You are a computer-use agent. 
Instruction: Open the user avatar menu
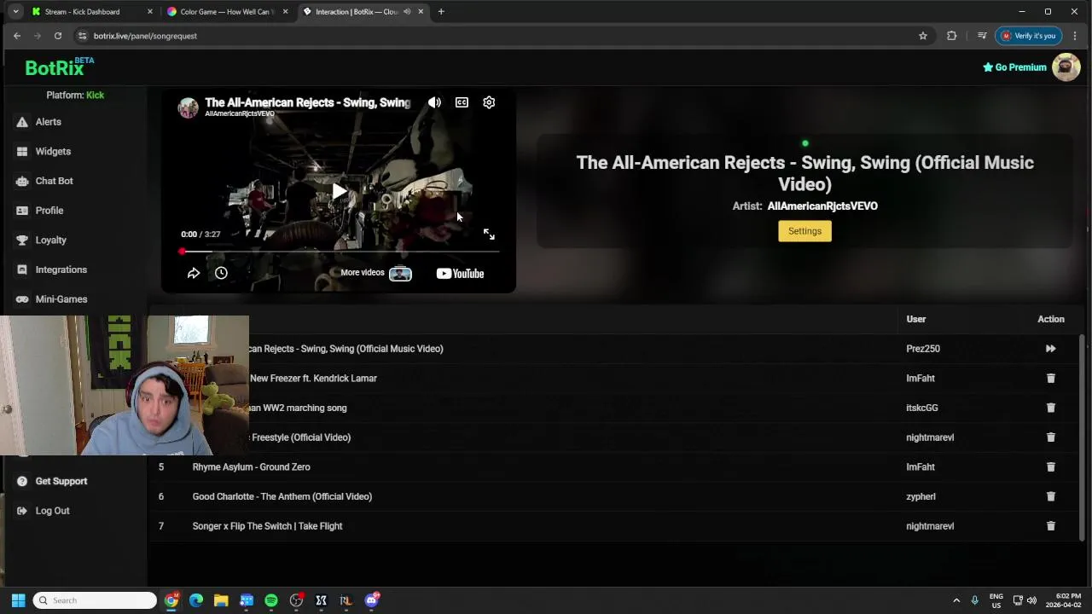[x=1066, y=67]
